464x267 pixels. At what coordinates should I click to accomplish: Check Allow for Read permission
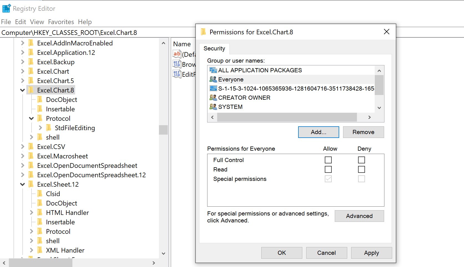coord(328,170)
